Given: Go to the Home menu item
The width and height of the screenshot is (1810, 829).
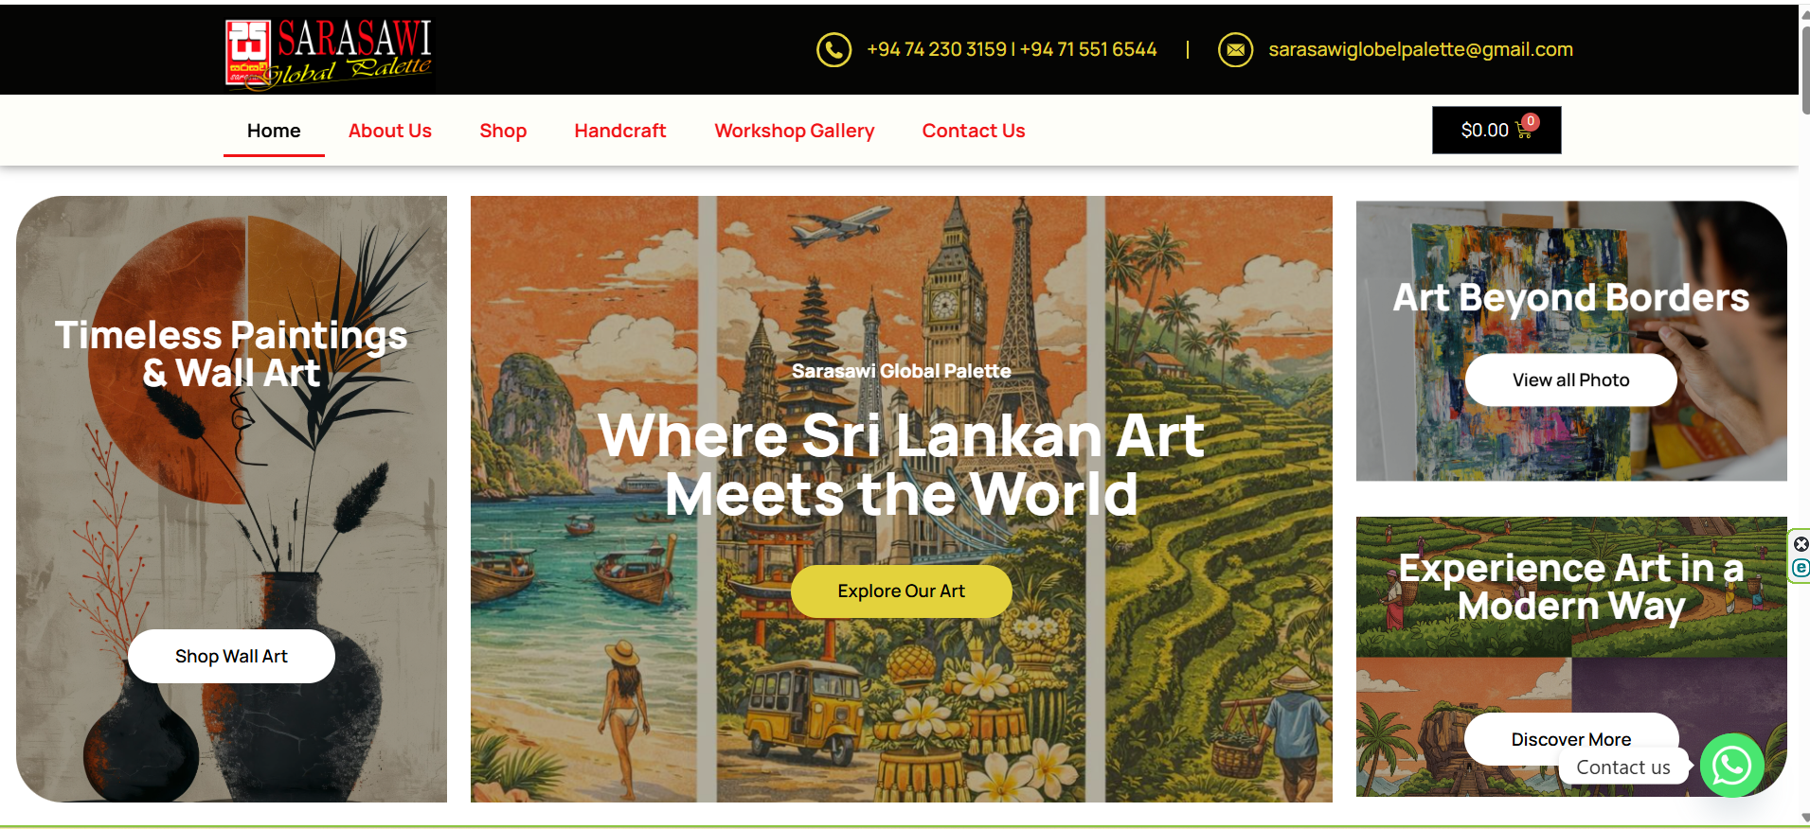Looking at the screenshot, I should click(x=274, y=131).
